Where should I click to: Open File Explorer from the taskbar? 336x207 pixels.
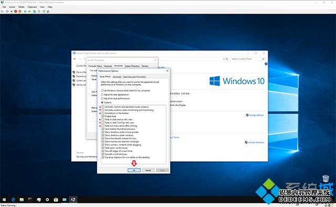[x=22, y=200]
